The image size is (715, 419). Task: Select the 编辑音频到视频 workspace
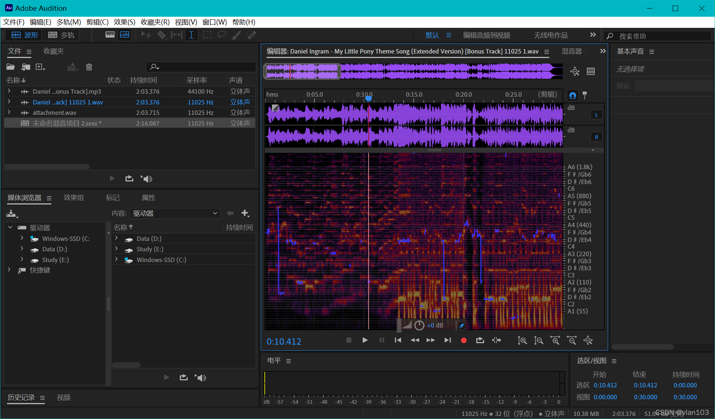point(486,35)
